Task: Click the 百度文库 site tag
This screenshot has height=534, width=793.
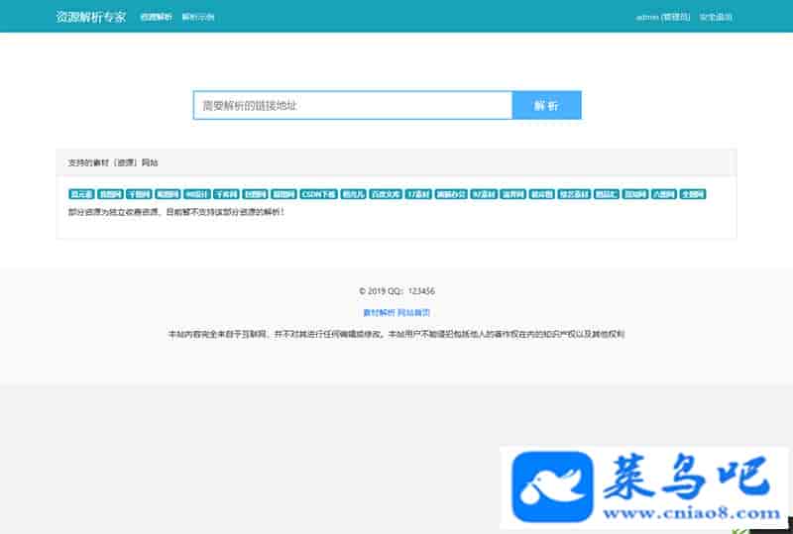Action: (x=386, y=194)
